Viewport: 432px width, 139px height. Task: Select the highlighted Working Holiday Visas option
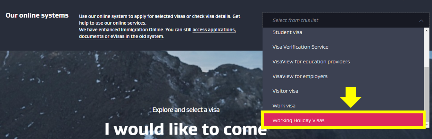click(x=343, y=120)
